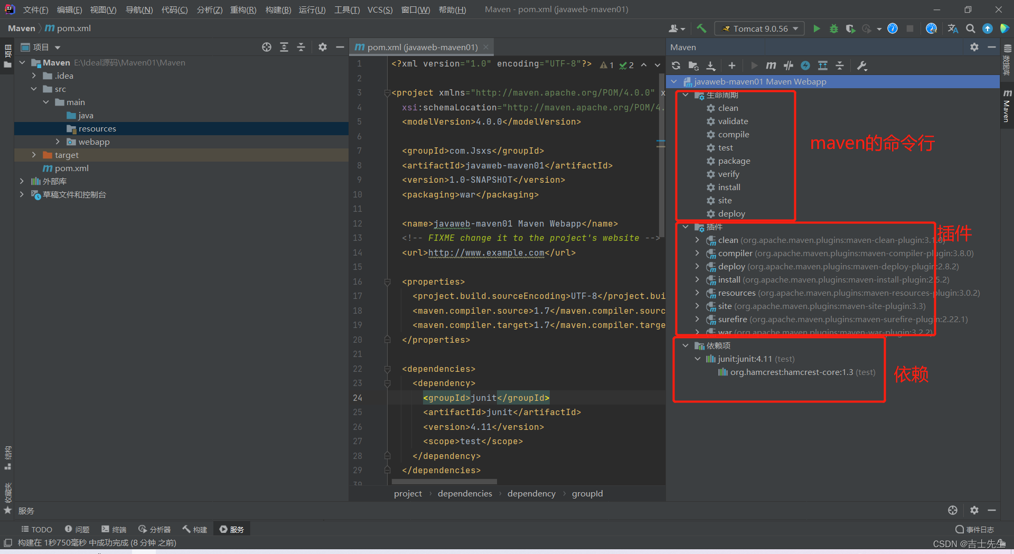This screenshot has height=554, width=1014.
Task: Click the dependencies breadcrumb
Action: (x=465, y=493)
